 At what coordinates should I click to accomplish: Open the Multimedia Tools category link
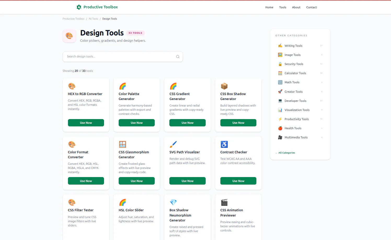click(300, 137)
